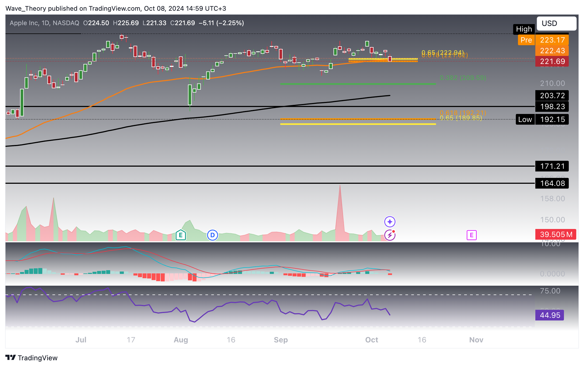This screenshot has width=584, height=367.
Task: Click the magenta future earnings E marker
Action: click(x=472, y=235)
